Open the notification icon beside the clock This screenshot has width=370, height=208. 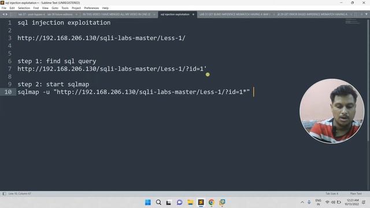364,202
